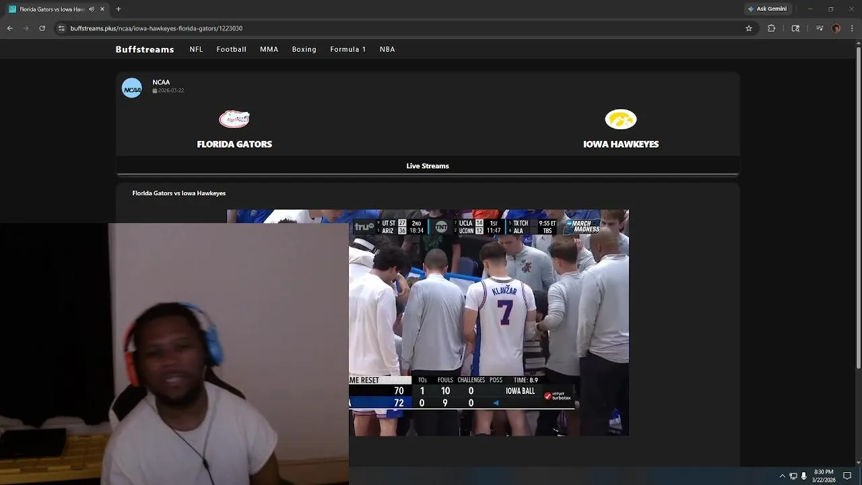Open the media controls music icon
Image resolution: width=862 pixels, height=485 pixels.
click(820, 28)
